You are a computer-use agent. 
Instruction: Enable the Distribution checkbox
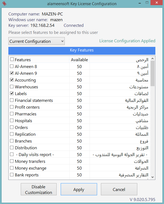pos(12,148)
